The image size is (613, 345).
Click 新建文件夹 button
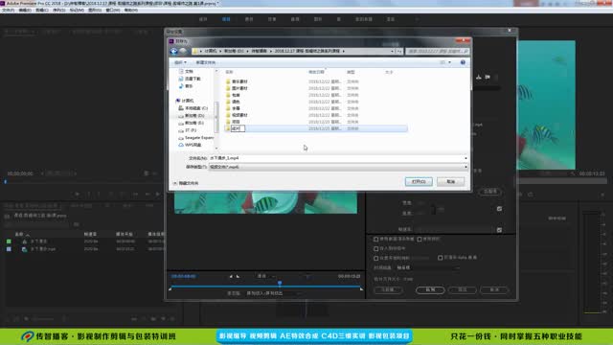click(x=206, y=62)
